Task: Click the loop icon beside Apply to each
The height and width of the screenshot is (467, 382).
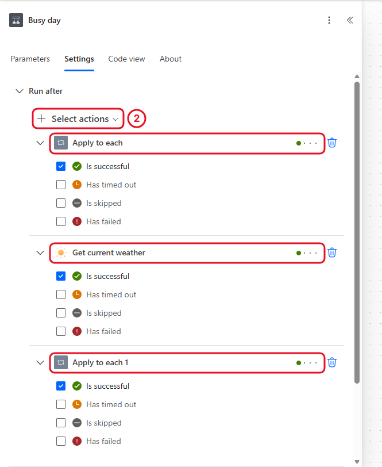Action: [x=61, y=143]
